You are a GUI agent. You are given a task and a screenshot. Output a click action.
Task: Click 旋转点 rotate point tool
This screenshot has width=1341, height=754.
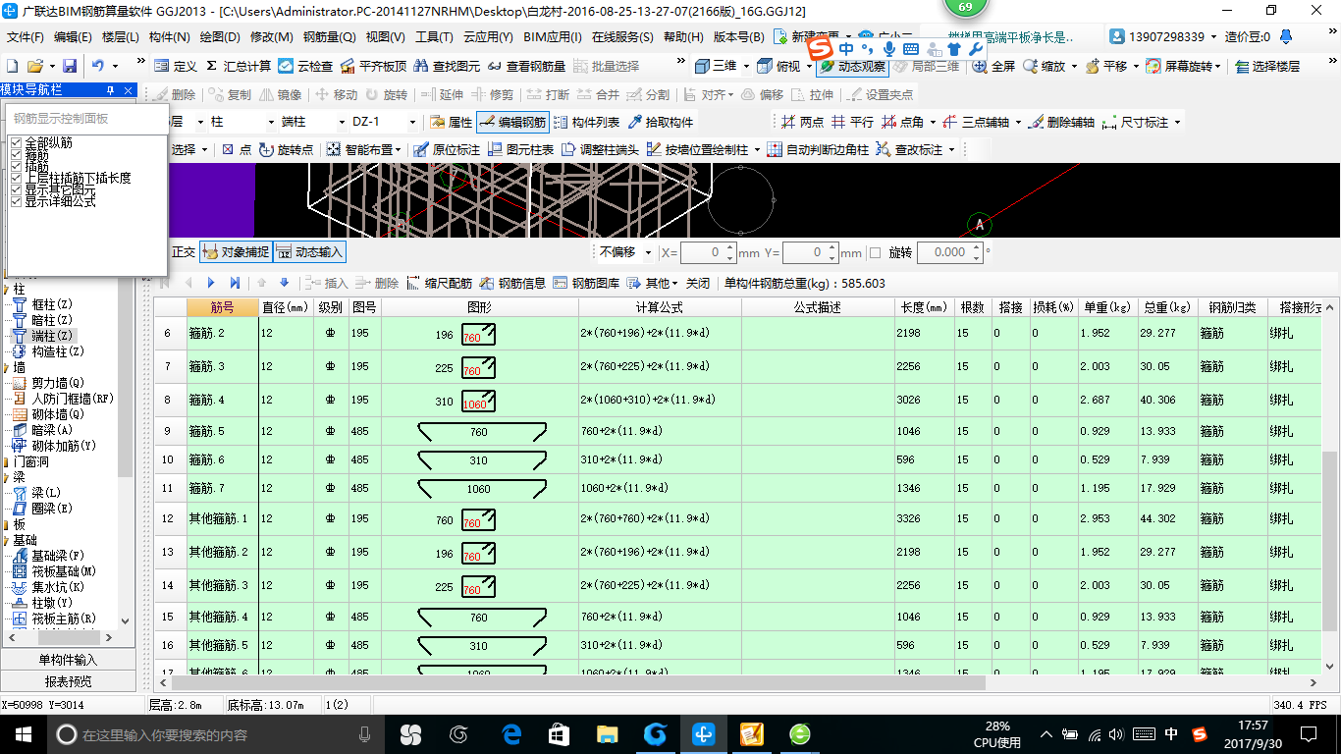(x=287, y=149)
